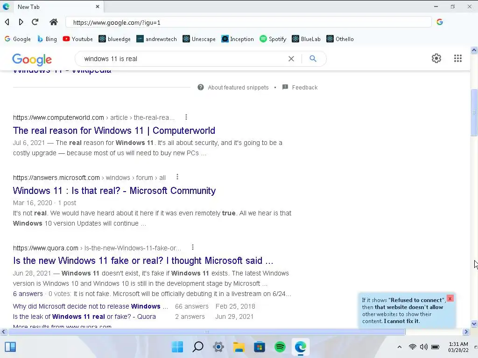Open Spotify from the taskbar
478x358 pixels.
280,347
